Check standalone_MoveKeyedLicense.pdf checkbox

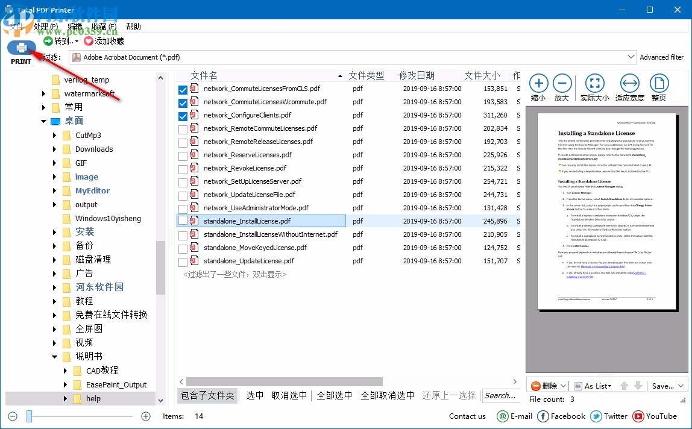tap(183, 249)
